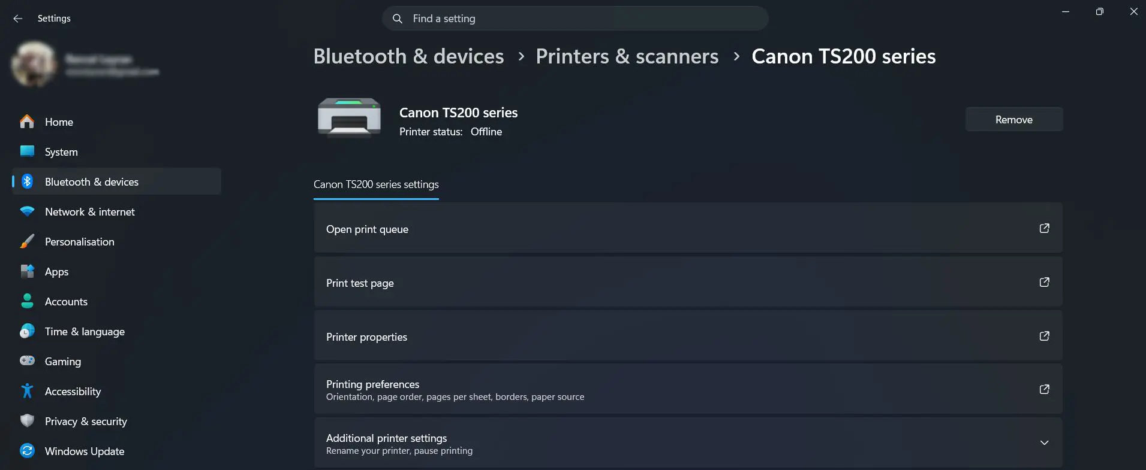Image resolution: width=1146 pixels, height=470 pixels.
Task: Click external-link icon for Printer properties
Action: pos(1044,336)
